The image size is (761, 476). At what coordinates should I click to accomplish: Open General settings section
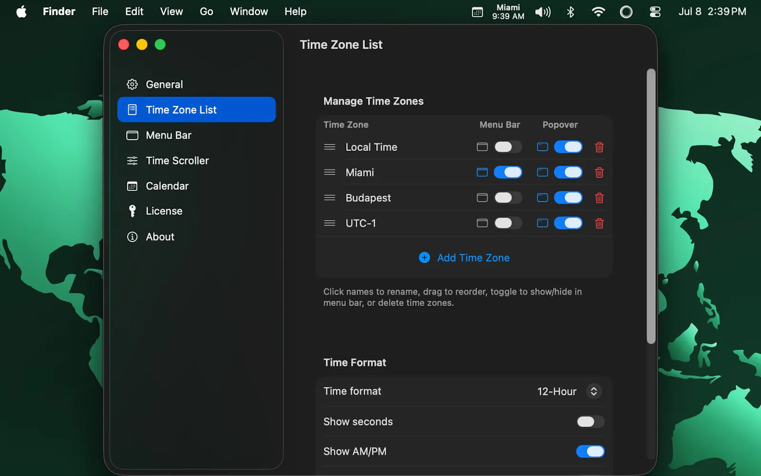tap(196, 84)
